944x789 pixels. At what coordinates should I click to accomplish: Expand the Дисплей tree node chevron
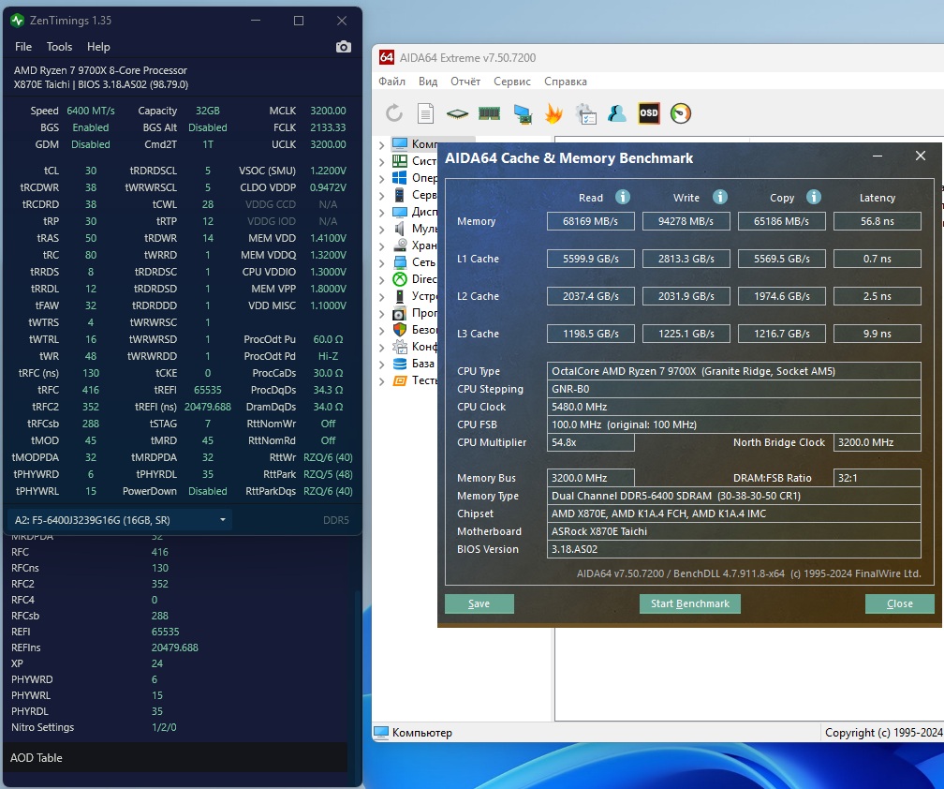click(382, 212)
